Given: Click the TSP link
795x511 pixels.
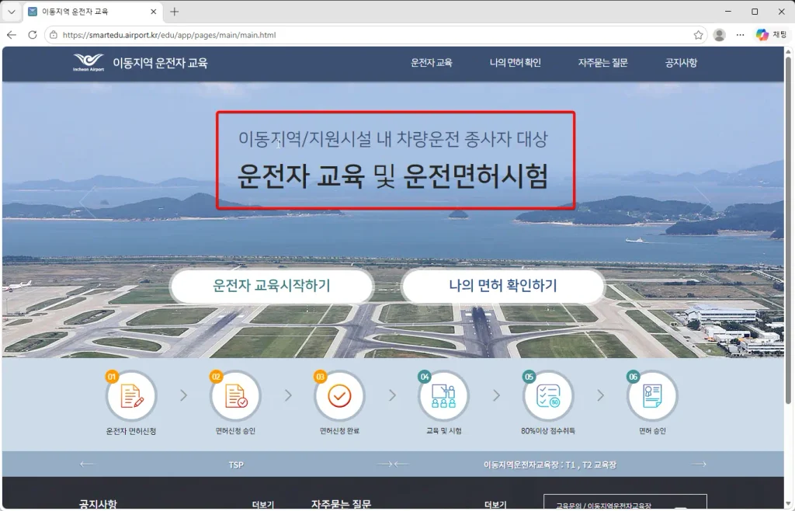Looking at the screenshot, I should (236, 464).
